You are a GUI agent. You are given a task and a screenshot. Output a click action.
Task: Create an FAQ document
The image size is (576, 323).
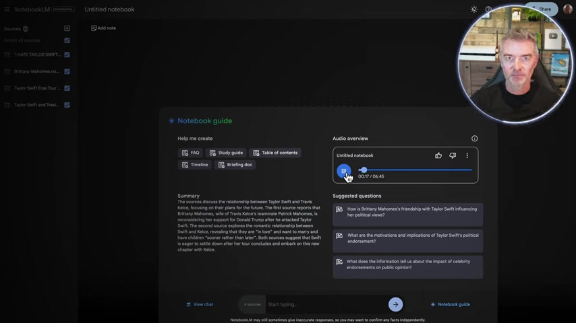(190, 153)
